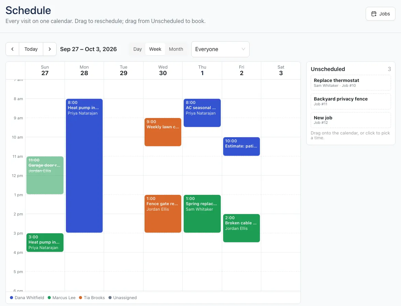Screen dimensions: 401x306
Task: Click the Unassigned gray legend dot
Action: point(110,297)
